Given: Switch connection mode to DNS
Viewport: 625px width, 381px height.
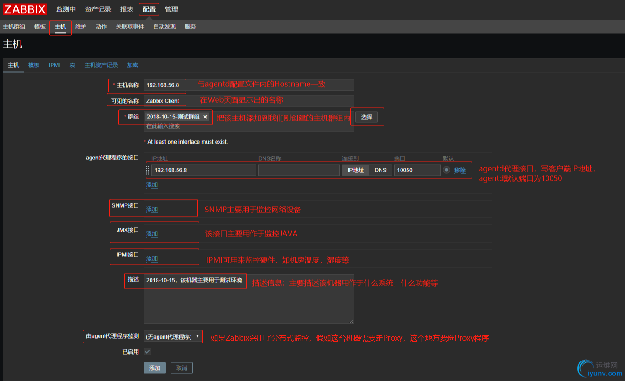Looking at the screenshot, I should (380, 170).
